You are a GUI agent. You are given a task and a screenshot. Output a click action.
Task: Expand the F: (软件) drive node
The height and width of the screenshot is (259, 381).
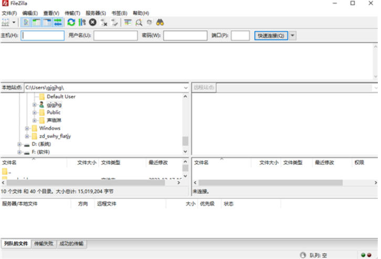coord(19,152)
